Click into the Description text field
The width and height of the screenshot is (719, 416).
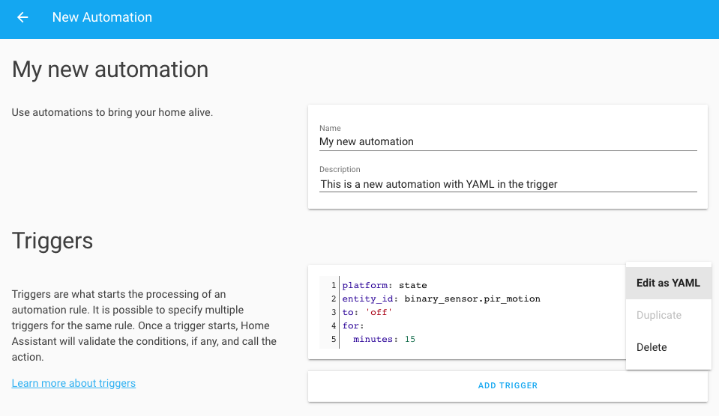pos(508,183)
